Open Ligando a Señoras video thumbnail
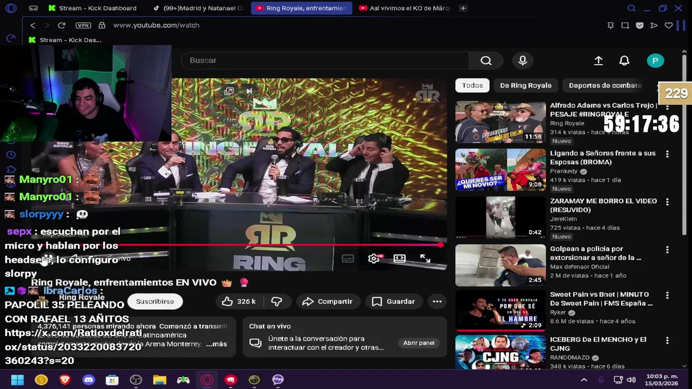 (x=501, y=170)
